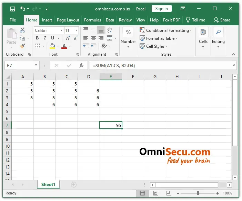Open the File menu
Screen dimensions: 242x201
click(x=13, y=20)
